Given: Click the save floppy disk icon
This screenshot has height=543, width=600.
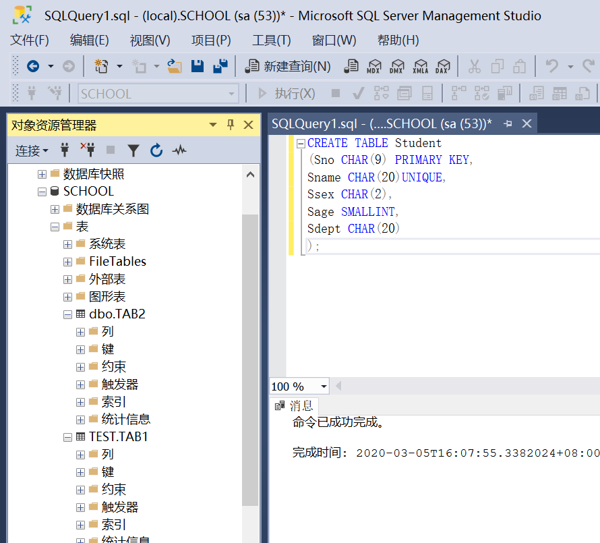Looking at the screenshot, I should pos(198,66).
